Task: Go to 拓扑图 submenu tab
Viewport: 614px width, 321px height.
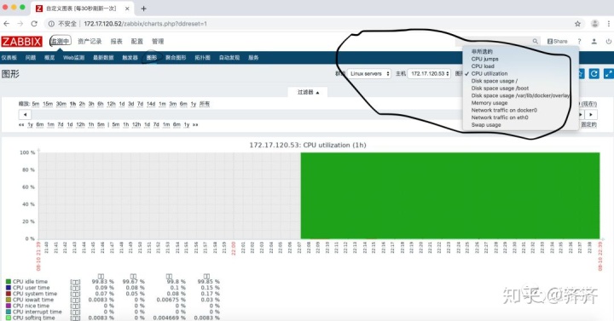Action: click(x=202, y=58)
